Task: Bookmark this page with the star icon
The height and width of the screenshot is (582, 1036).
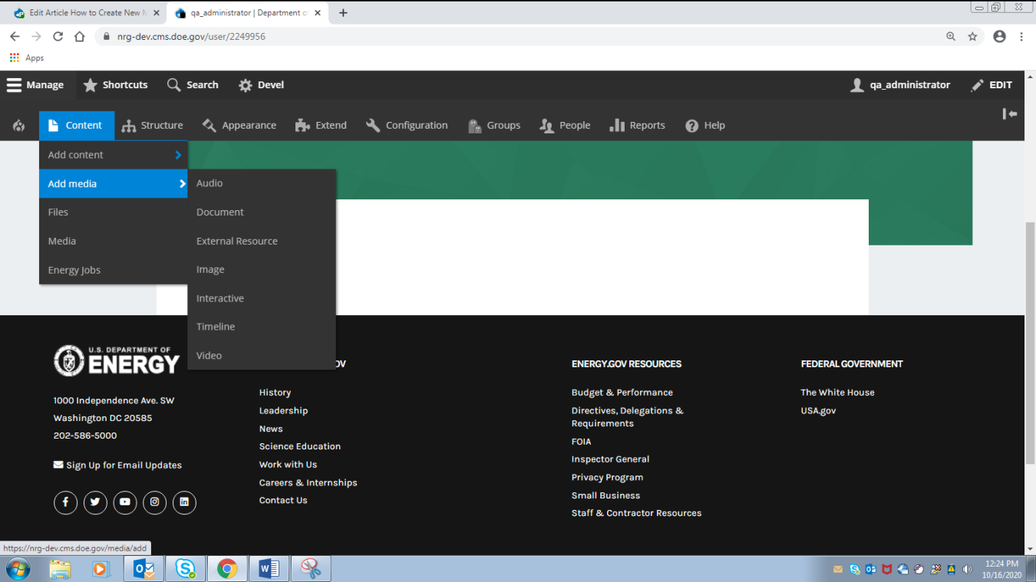Action: (972, 36)
